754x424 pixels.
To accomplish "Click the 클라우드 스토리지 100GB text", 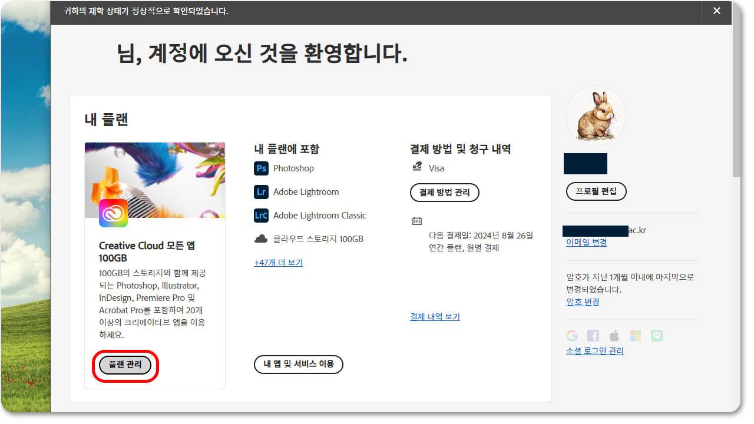I will 318,239.
